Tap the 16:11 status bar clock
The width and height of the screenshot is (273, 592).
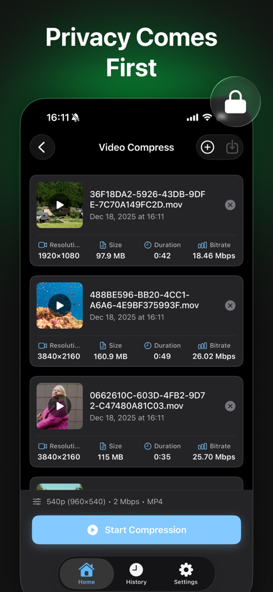pyautogui.click(x=58, y=118)
